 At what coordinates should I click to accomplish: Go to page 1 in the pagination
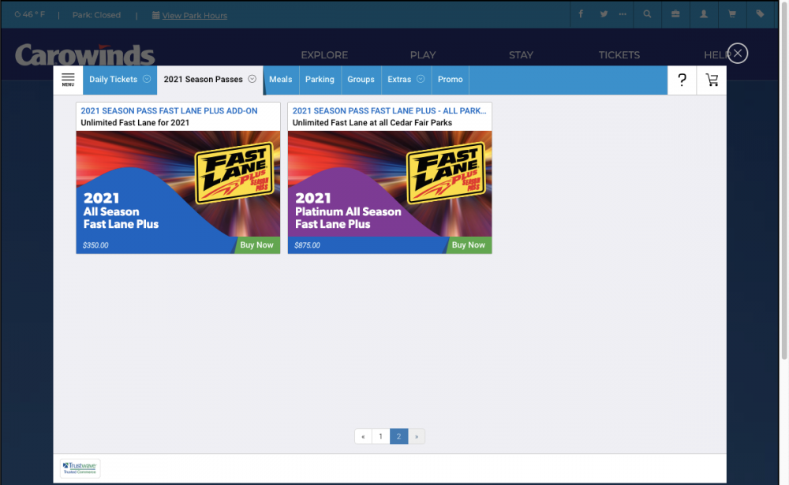point(380,437)
